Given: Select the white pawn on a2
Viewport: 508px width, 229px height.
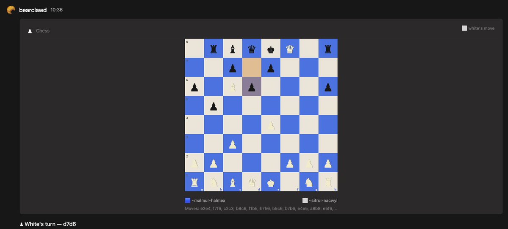Looking at the screenshot, I should [x=194, y=163].
